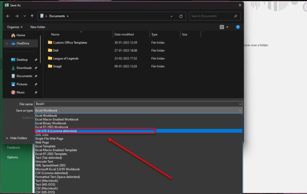Screen dimensions: 307x194
Task: Click the Back navigation arrow
Action: click(8, 16)
